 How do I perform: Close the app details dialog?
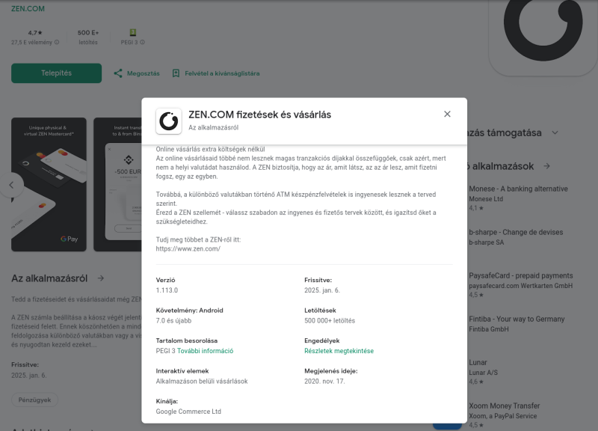coord(447,114)
